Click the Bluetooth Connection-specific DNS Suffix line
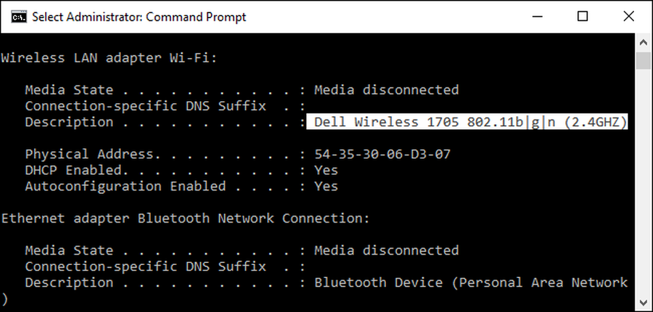 click(165, 267)
